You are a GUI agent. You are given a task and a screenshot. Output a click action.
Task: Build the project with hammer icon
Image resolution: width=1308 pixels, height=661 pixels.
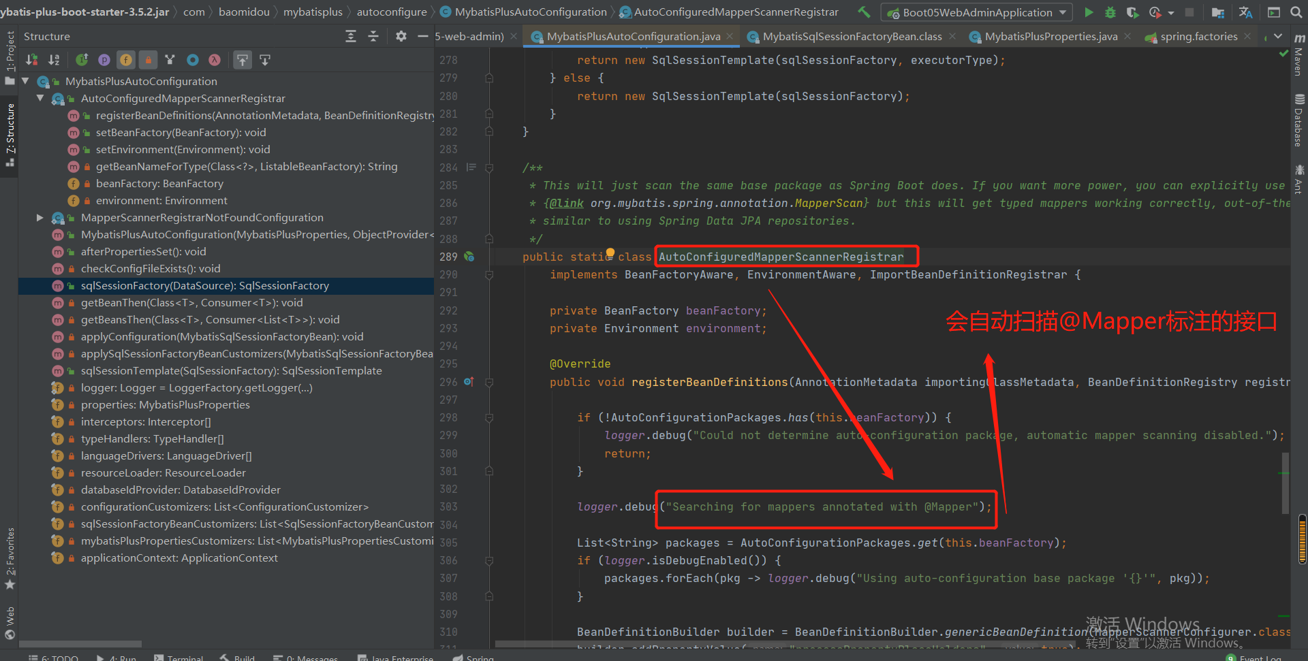864,12
